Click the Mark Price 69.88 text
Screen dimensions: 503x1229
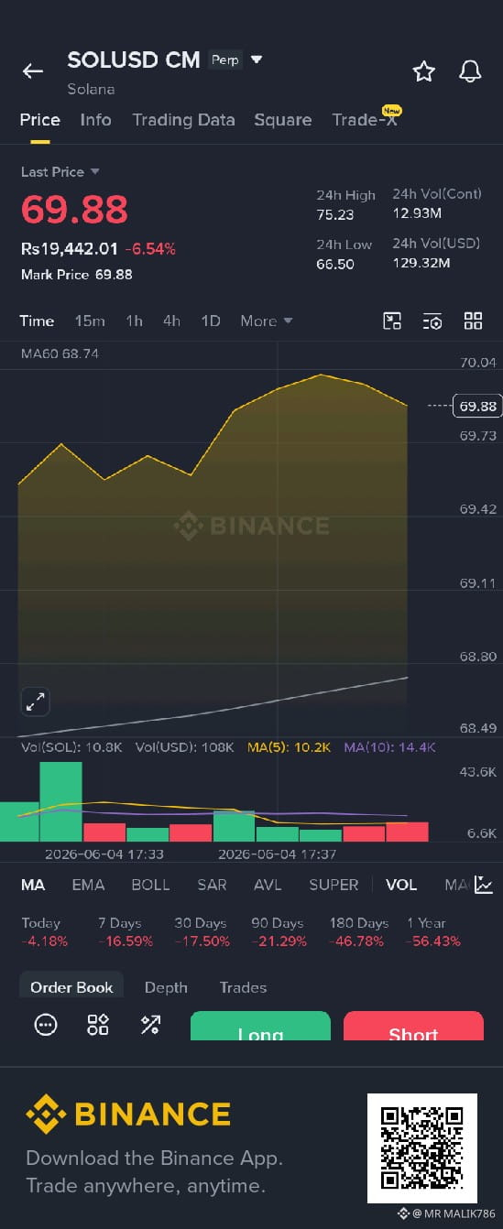pos(77,275)
